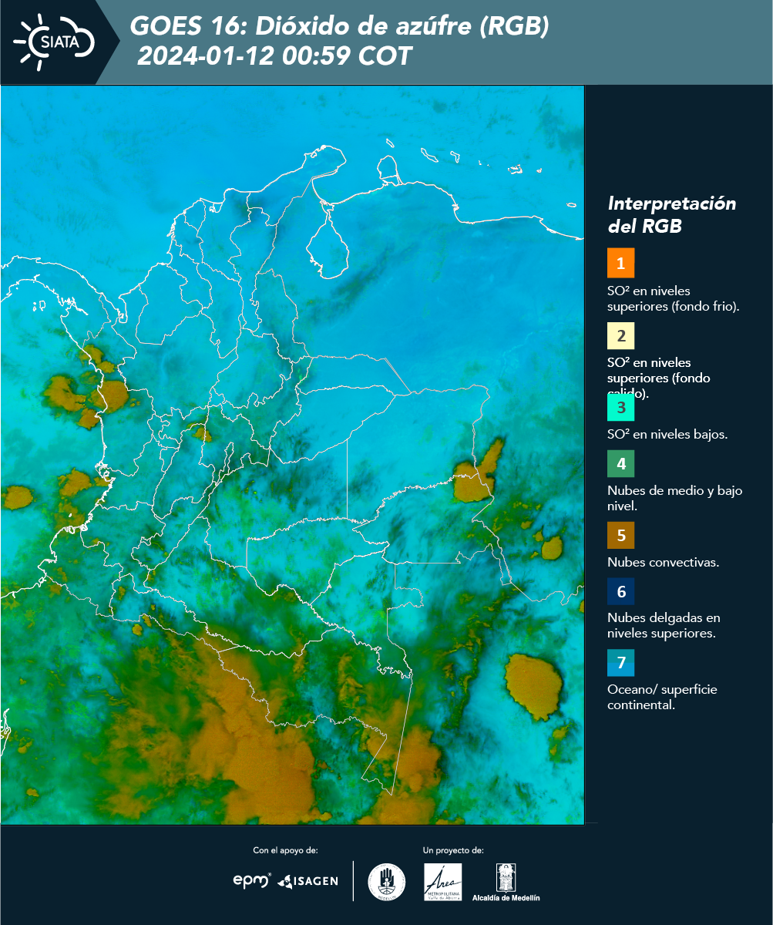Click the Alcaldía de Medellín logo
Image resolution: width=773 pixels, height=925 pixels.
pos(506,883)
